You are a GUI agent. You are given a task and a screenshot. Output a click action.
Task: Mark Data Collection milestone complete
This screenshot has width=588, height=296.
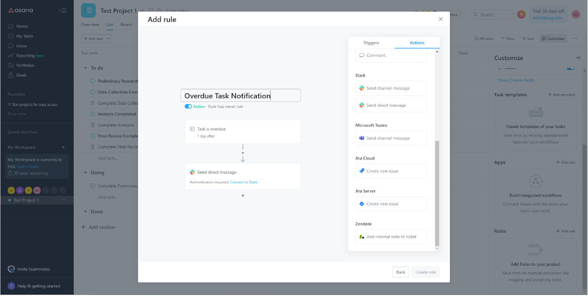coord(93,92)
